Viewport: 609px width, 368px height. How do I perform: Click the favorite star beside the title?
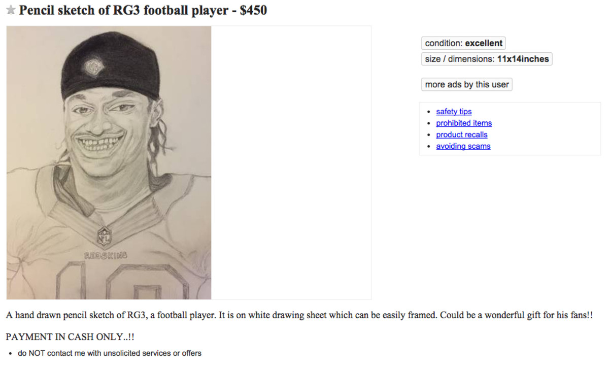point(11,11)
